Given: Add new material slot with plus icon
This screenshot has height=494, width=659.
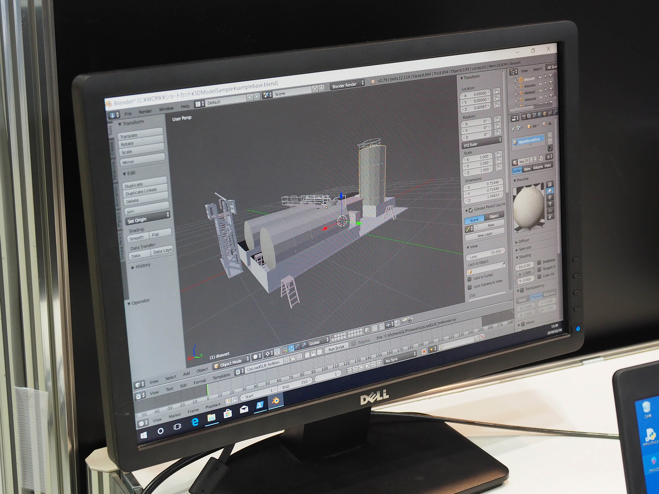Looking at the screenshot, I should pos(550,135).
